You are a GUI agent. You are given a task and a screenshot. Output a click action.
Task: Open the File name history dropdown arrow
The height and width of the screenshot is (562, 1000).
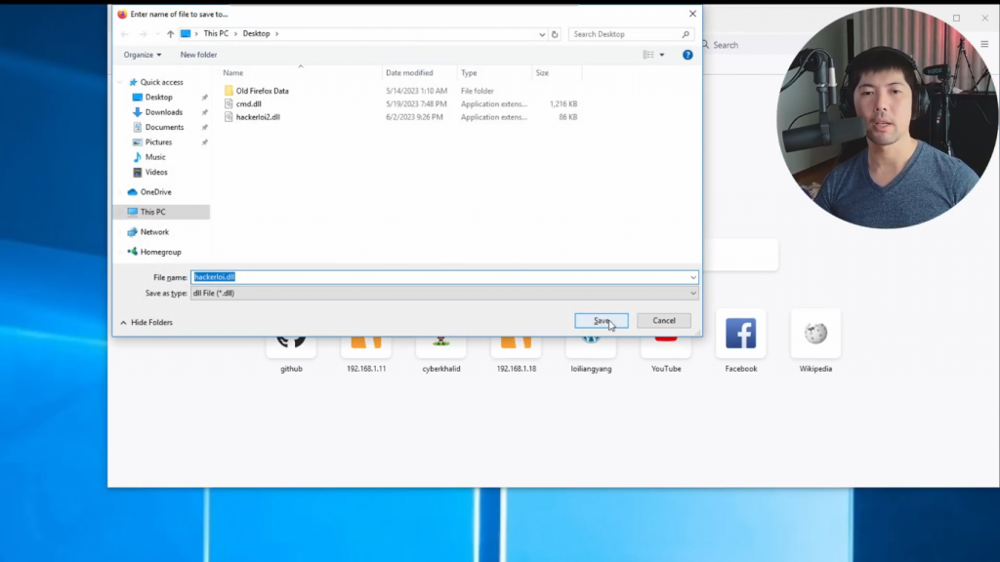[692, 277]
